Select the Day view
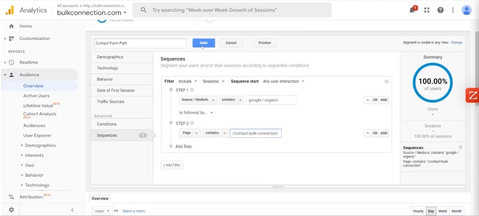This screenshot has width=479, height=216. [x=431, y=211]
